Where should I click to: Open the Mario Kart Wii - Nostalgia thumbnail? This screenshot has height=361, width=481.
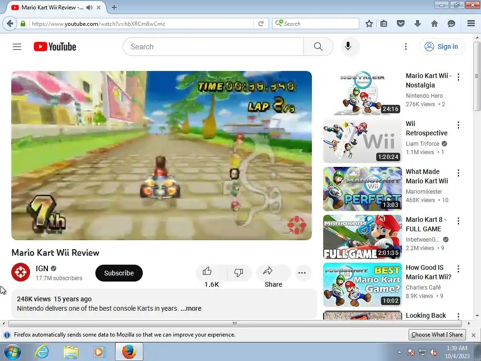point(362,93)
